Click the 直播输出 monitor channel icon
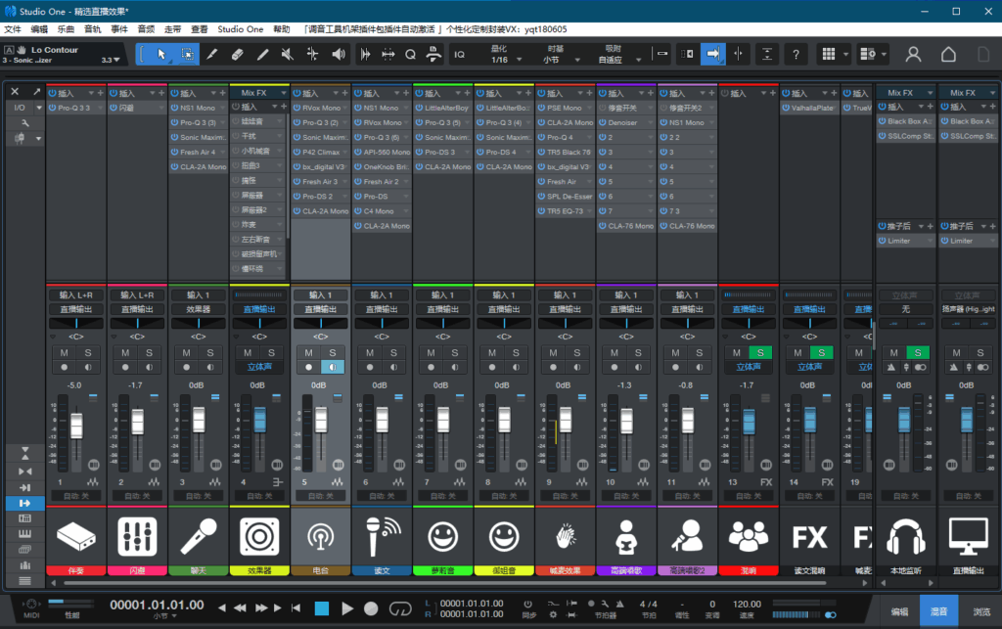The height and width of the screenshot is (629, 1002). tap(968, 536)
